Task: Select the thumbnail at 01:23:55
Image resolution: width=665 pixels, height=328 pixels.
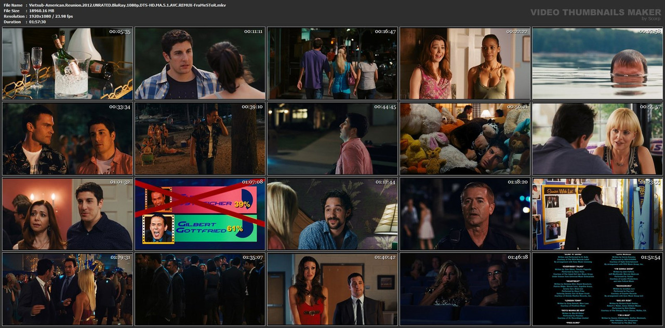Action: [597, 214]
